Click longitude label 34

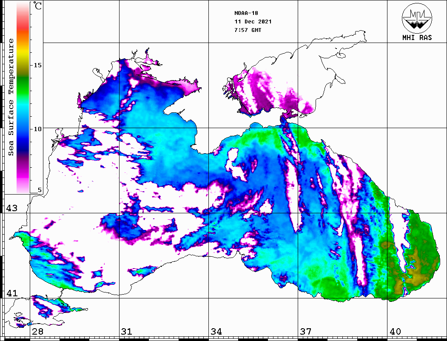(216, 331)
